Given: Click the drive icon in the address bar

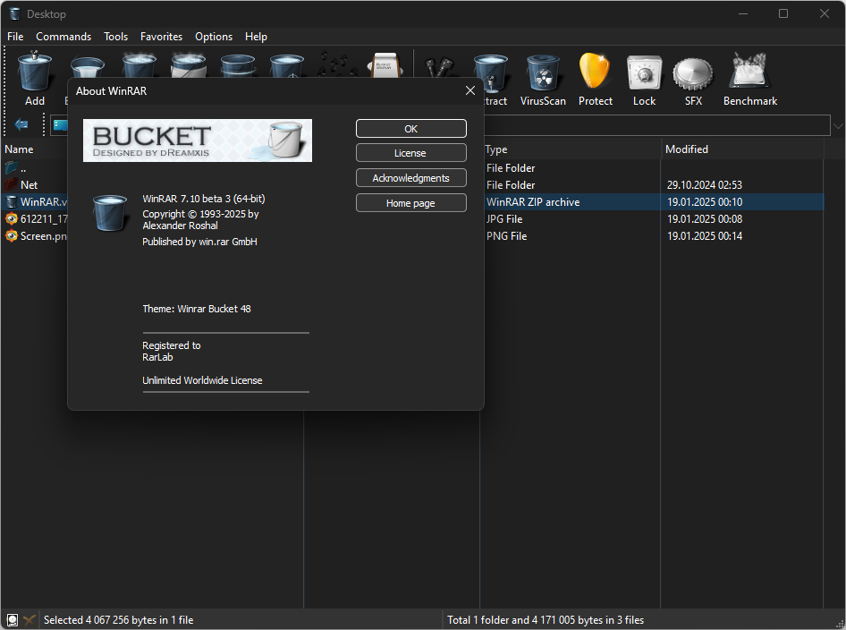Looking at the screenshot, I should [x=61, y=125].
